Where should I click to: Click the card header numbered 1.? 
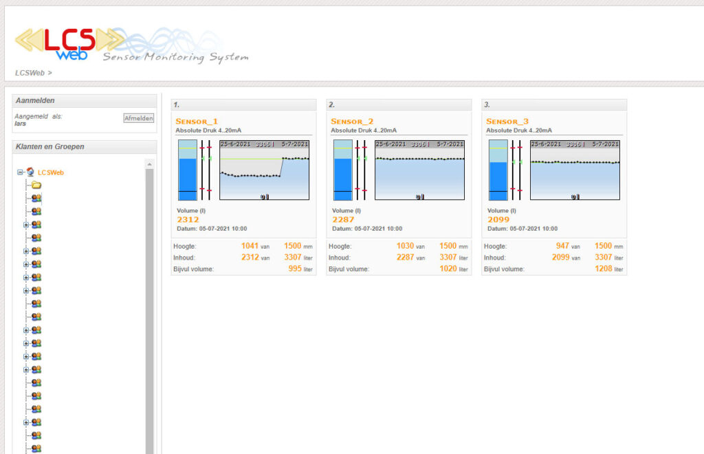coord(244,104)
